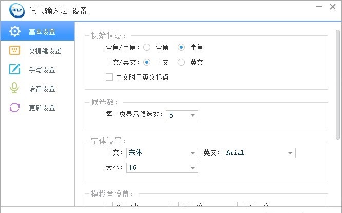Viewport: 342px width, 213px height.
Task: Click the microphone icon for 语音设置
Action: pyautogui.click(x=14, y=88)
